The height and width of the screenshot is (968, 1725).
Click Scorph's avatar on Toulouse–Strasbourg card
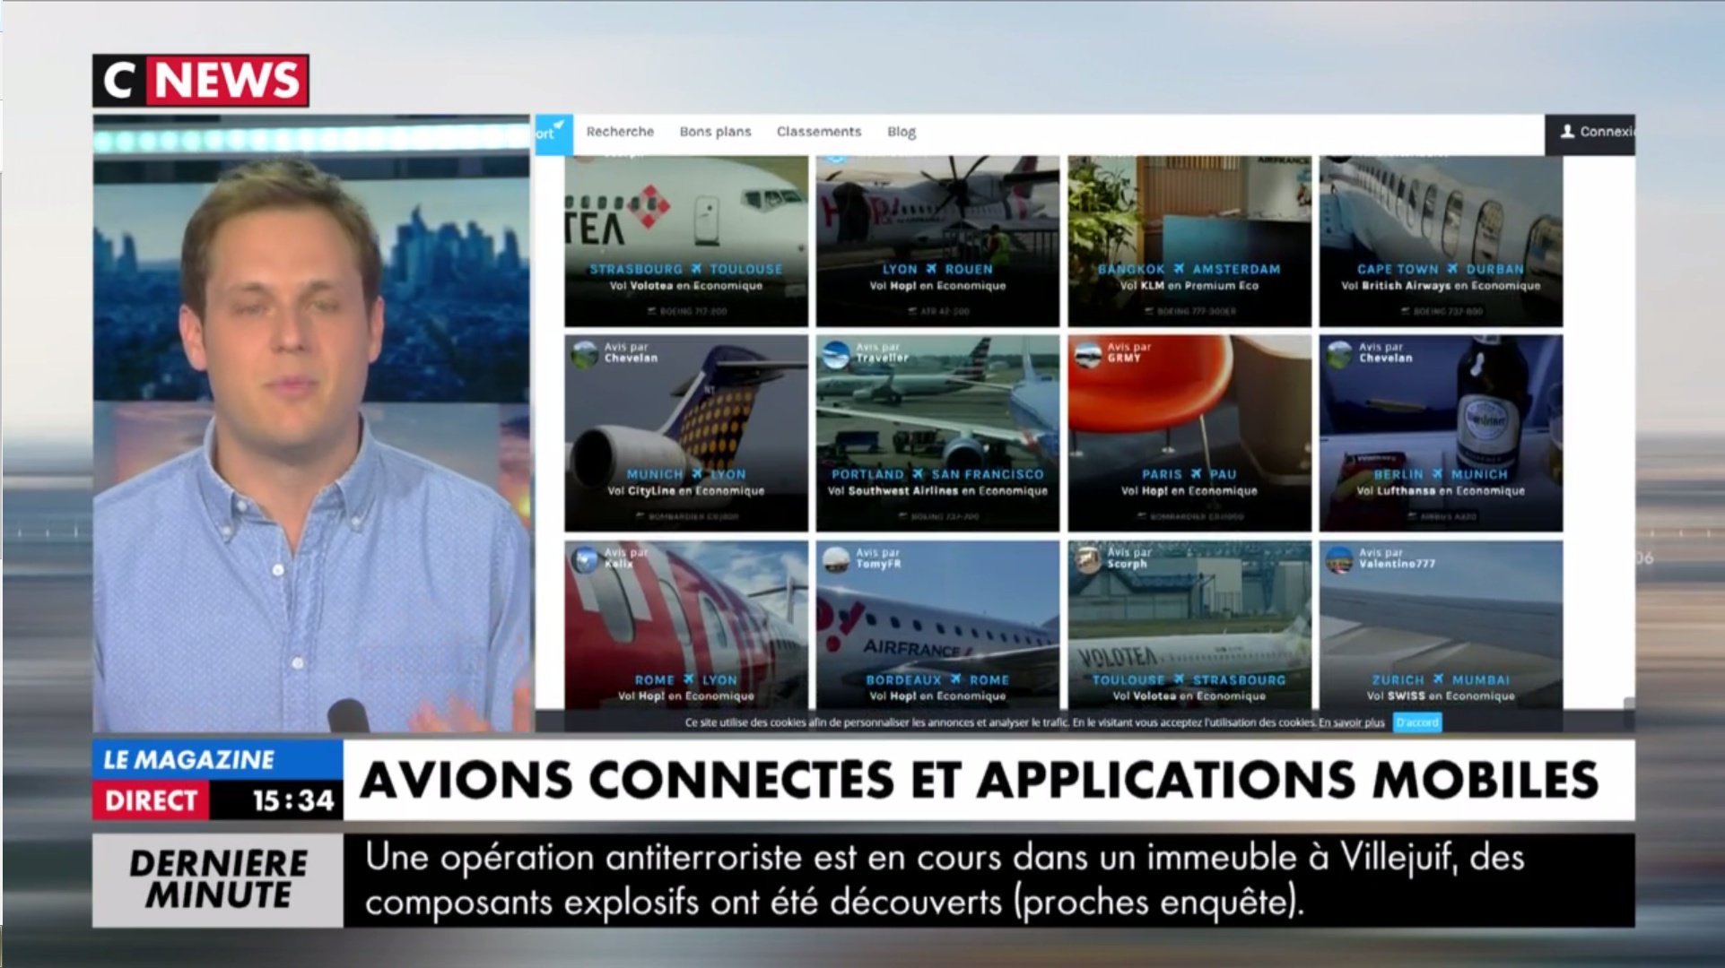click(x=1088, y=560)
